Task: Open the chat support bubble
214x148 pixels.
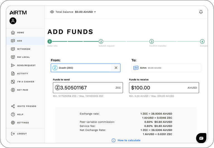Action: (x=201, y=138)
